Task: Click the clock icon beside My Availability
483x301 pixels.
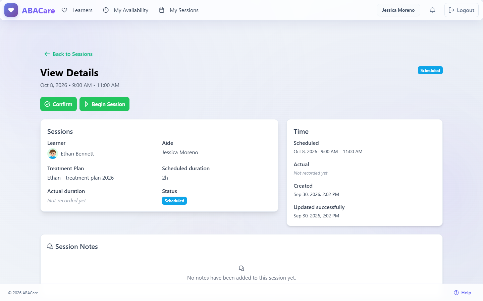Action: pyautogui.click(x=106, y=10)
